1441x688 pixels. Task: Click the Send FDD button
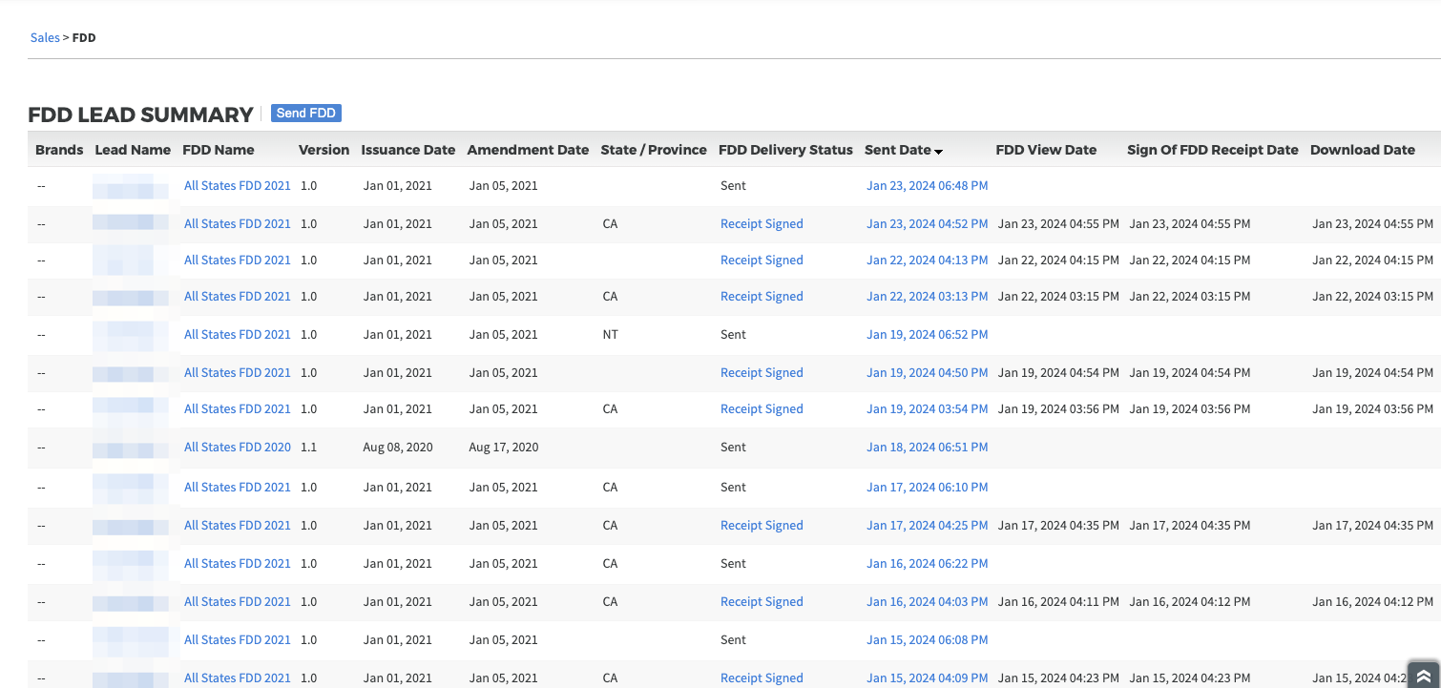pos(305,113)
